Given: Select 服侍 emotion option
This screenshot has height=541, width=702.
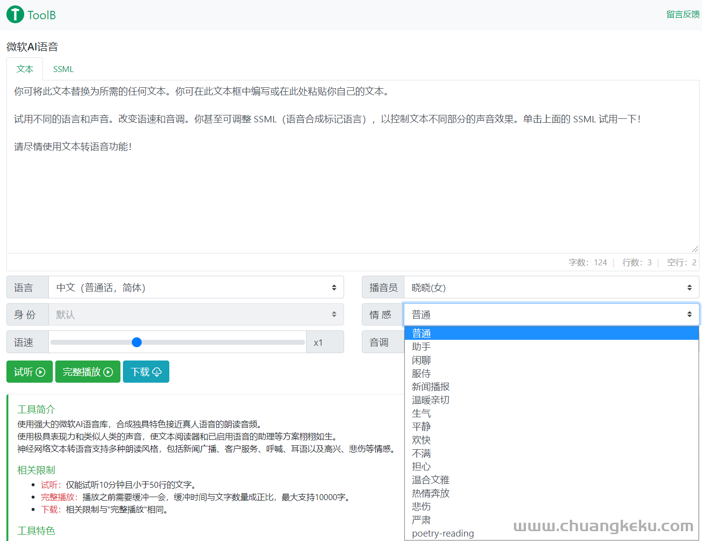Looking at the screenshot, I should coord(551,373).
